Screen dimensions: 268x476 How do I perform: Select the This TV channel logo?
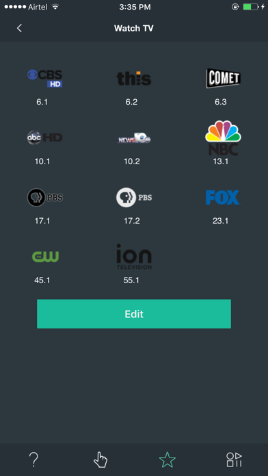pyautogui.click(x=134, y=79)
